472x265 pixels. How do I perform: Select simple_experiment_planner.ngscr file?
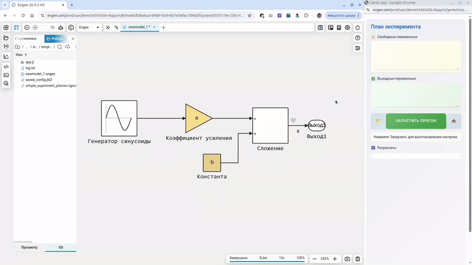(x=51, y=85)
